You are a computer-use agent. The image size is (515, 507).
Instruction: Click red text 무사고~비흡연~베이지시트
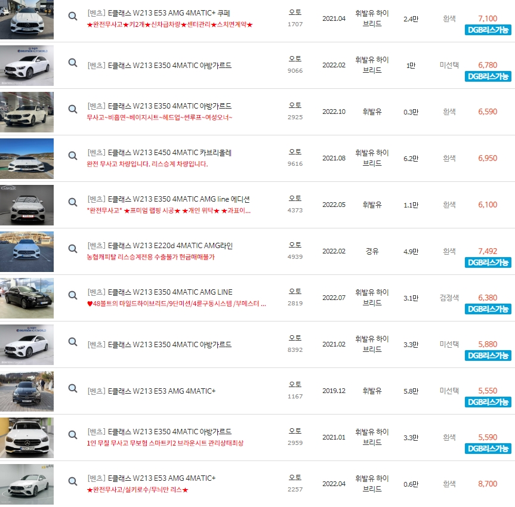tap(159, 118)
